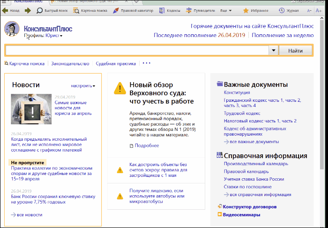The image size is (328, 228).
Task: Open все важные документы link
Action: pyautogui.click(x=254, y=142)
